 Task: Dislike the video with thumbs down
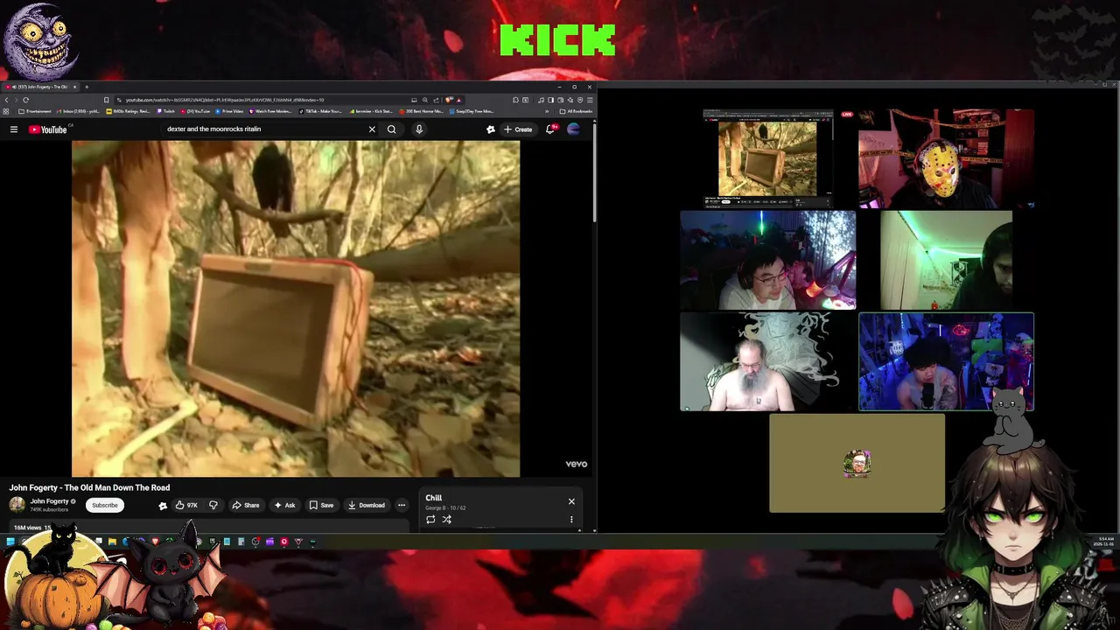pos(213,505)
